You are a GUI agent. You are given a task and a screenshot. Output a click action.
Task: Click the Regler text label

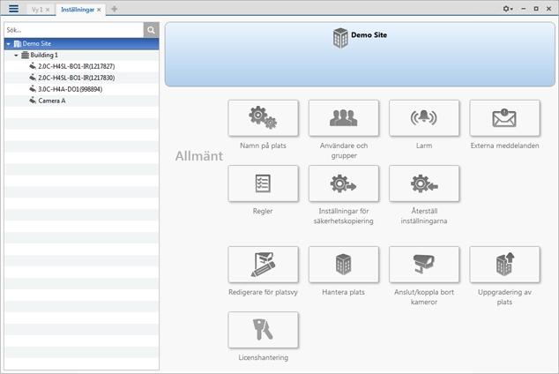(x=263, y=211)
